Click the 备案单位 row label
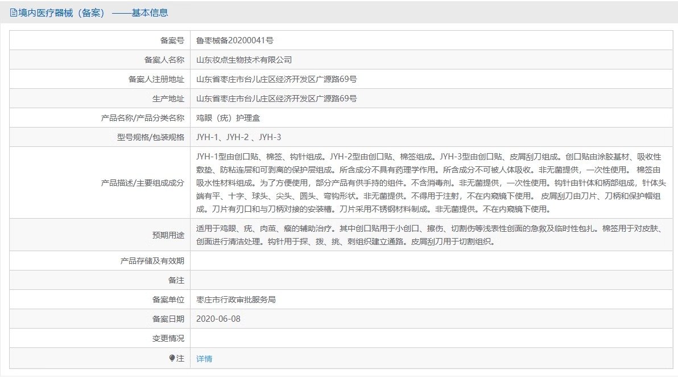Screen dimensions: 678x377 pyautogui.click(x=168, y=300)
